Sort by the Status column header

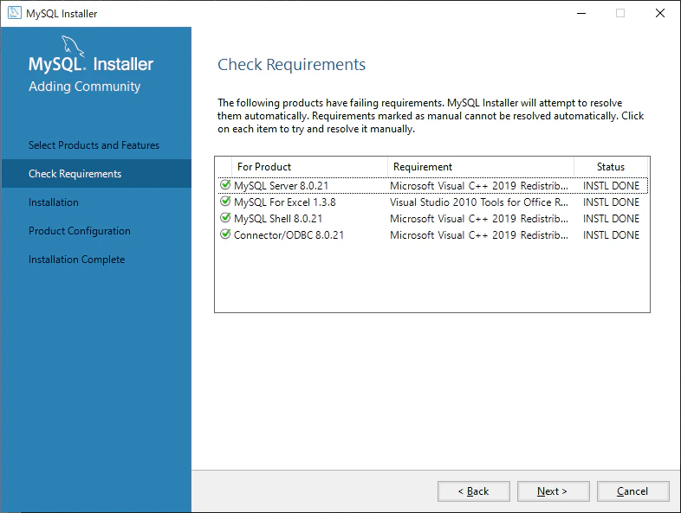(611, 167)
